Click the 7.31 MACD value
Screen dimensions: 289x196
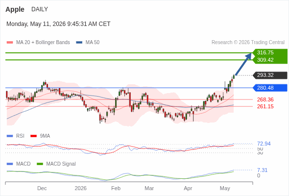262,170
